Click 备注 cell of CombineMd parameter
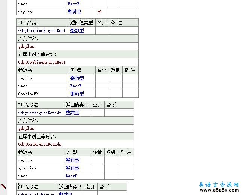 click(130, 94)
